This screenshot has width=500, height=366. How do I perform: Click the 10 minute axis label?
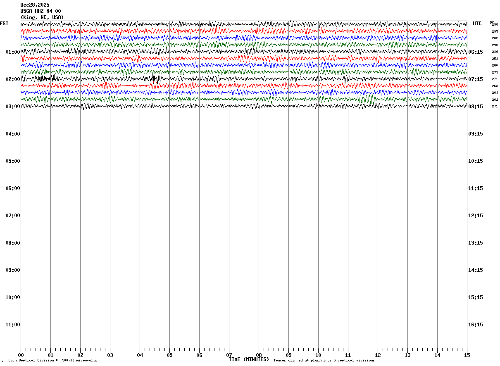coord(318,355)
